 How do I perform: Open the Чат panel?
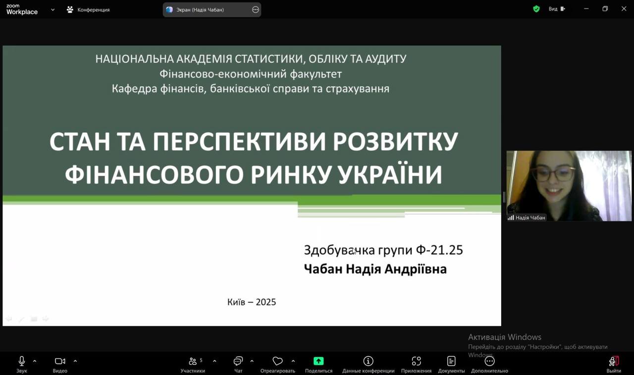tap(238, 361)
